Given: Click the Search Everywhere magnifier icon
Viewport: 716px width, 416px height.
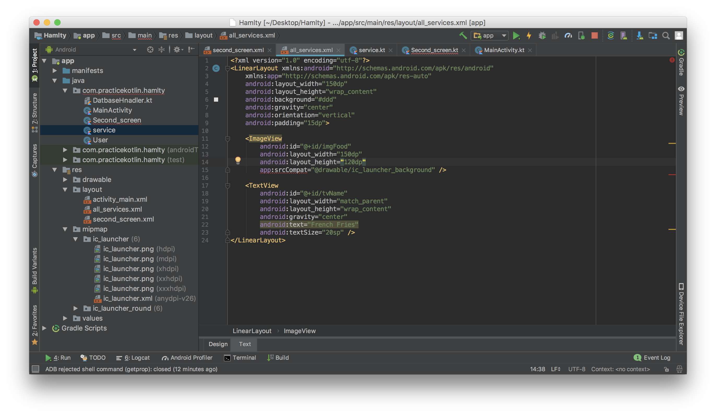Looking at the screenshot, I should (x=666, y=35).
